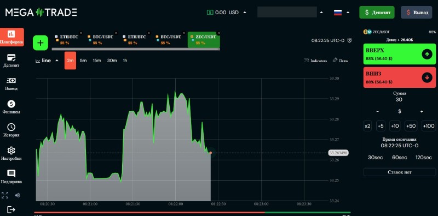Open the Поддержка chat icon
Image resolution: width=438 pixels, height=216 pixels.
tap(11, 173)
